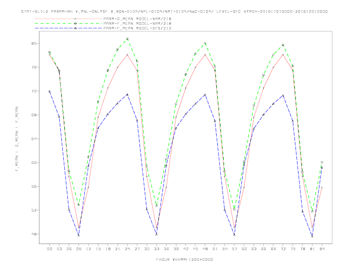Click x-axis tick label 45

195,249
